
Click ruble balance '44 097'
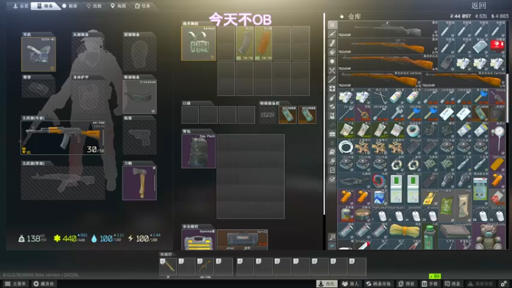tap(460, 16)
